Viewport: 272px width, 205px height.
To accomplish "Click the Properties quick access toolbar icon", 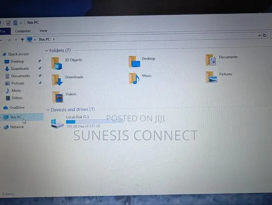I will (8, 23).
